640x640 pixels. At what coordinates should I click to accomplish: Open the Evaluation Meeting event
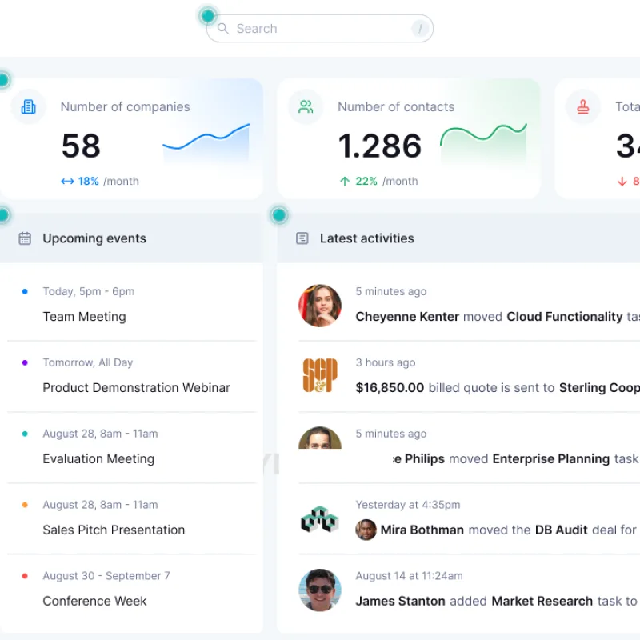pyautogui.click(x=98, y=458)
